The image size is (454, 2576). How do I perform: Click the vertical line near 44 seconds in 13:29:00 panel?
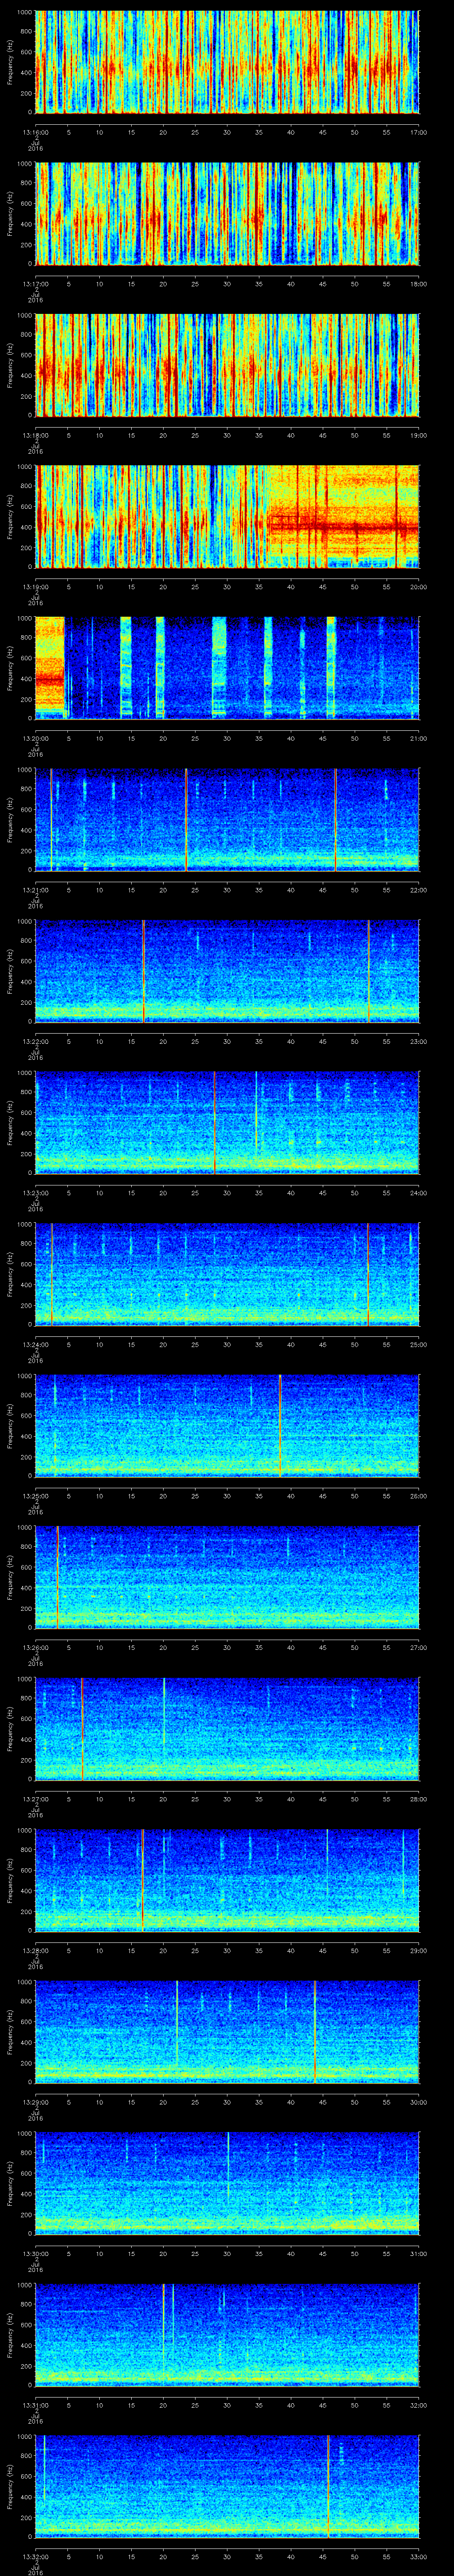pyautogui.click(x=315, y=2032)
